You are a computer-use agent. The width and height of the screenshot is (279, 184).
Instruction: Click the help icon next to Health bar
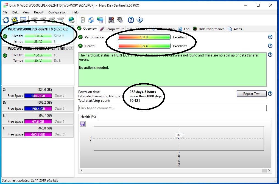click(270, 46)
